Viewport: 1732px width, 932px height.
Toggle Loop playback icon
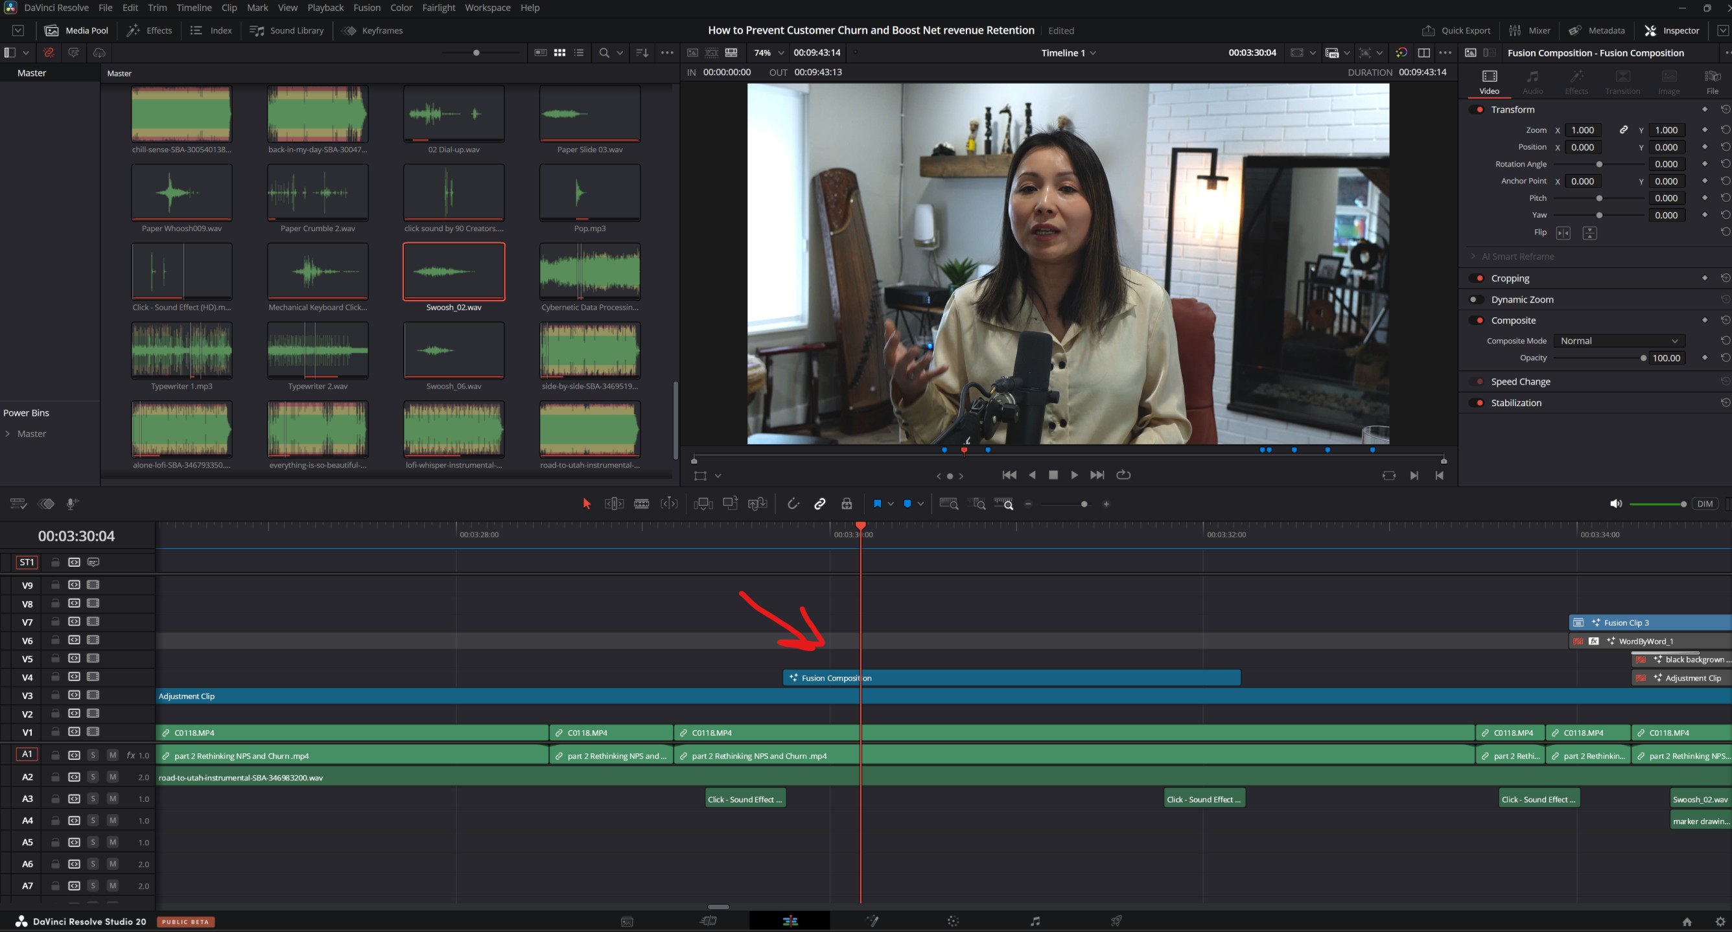(1123, 475)
